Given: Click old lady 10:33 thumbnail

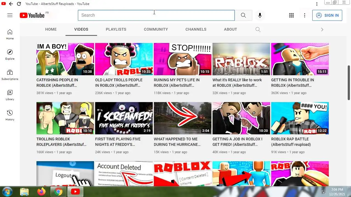Looking at the screenshot, I should (x=124, y=59).
